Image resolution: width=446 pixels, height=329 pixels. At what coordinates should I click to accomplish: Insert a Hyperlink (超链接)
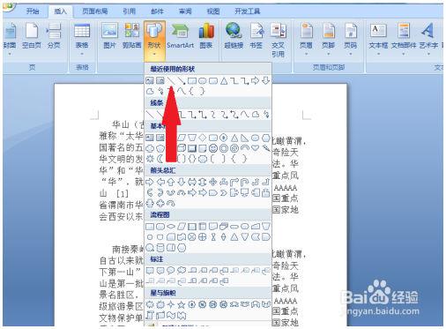[234, 36]
